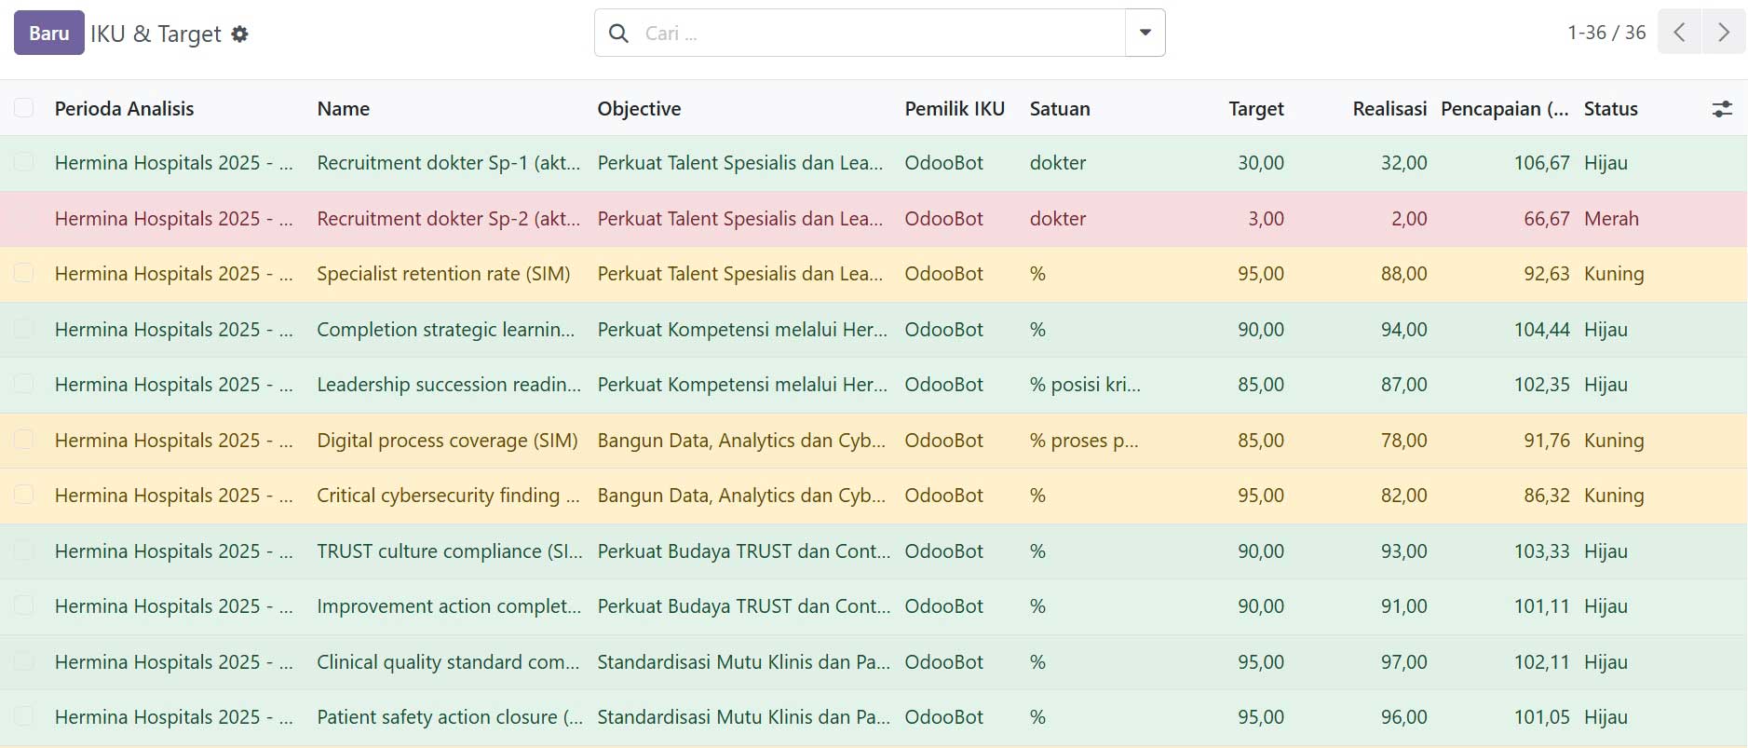Viewport: 1748px width, 748px height.
Task: Click the Baru button
Action: 49,33
